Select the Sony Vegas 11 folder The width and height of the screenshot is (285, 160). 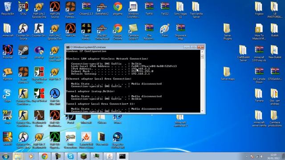tap(180, 10)
